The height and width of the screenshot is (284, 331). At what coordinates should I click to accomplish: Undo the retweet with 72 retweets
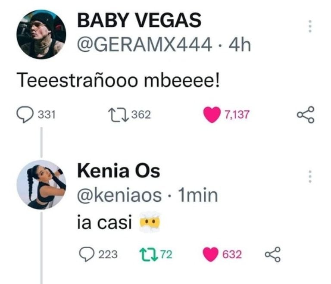coord(150,254)
